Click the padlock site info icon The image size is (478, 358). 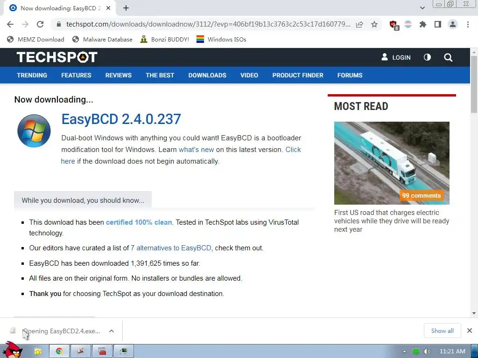[59, 24]
